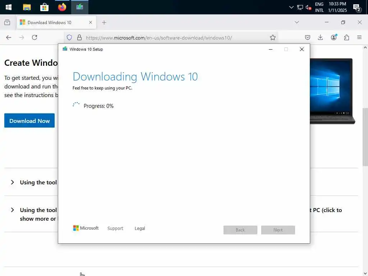368x276 pixels.
Task: Close the Download Windows 10 tab
Action: coord(91,22)
